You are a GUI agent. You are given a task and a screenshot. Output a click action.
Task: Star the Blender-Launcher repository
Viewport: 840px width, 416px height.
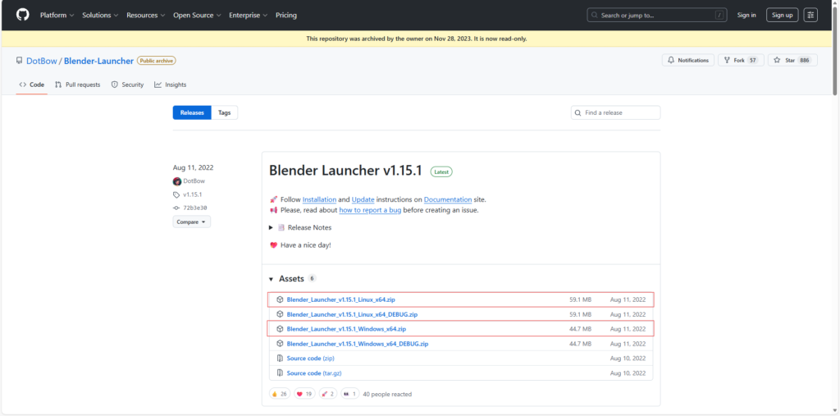click(786, 61)
